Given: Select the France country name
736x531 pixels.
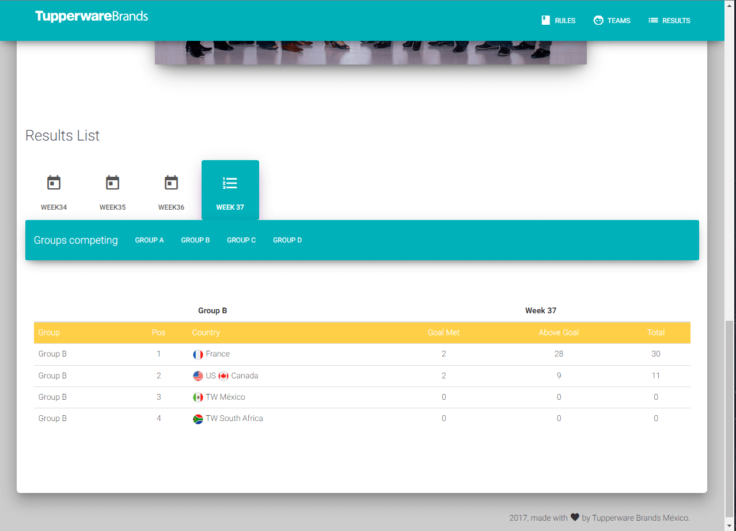Looking at the screenshot, I should pos(218,354).
